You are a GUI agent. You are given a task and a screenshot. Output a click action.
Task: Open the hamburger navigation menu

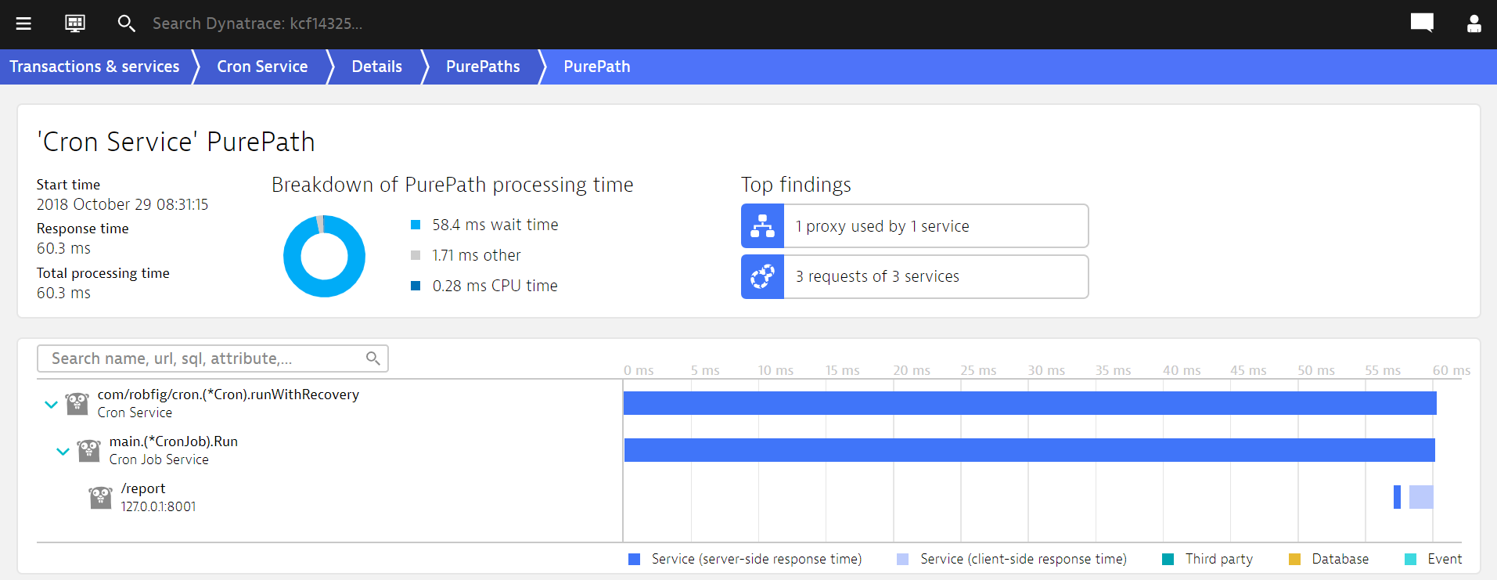[23, 23]
